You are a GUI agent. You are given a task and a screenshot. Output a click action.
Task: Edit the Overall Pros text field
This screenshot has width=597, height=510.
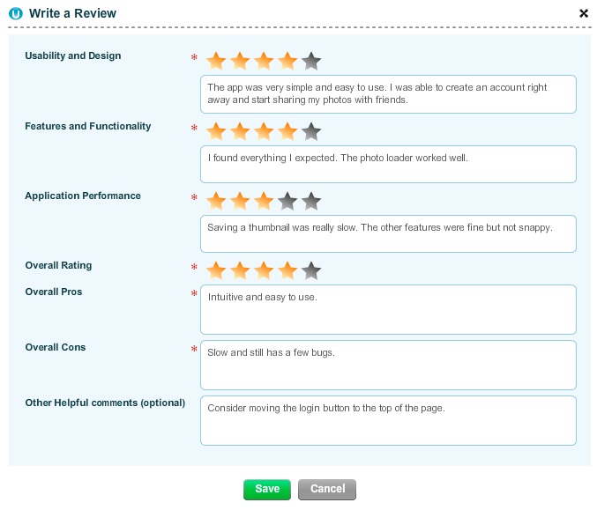(388, 309)
